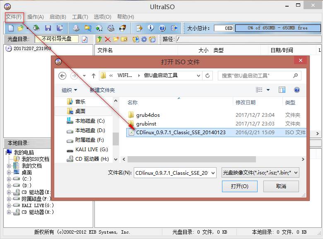The height and width of the screenshot is (239, 323).
Task: Click the Extract files icon
Action: click(x=136, y=39)
